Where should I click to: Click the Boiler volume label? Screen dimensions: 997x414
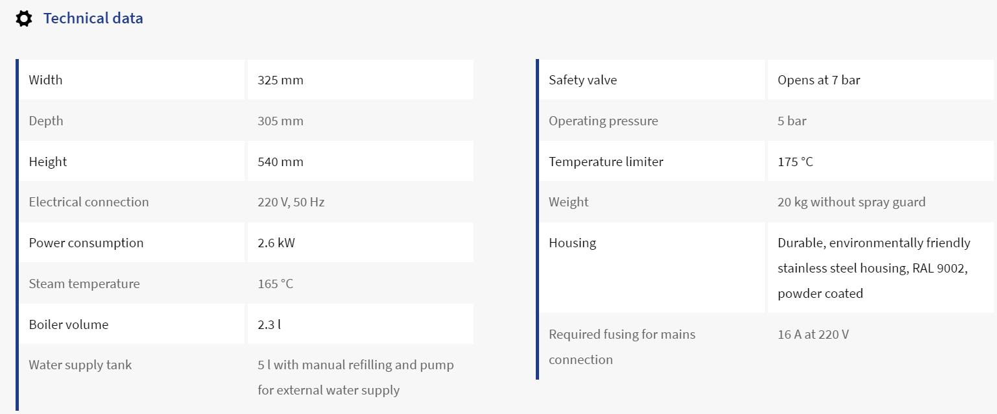click(69, 324)
